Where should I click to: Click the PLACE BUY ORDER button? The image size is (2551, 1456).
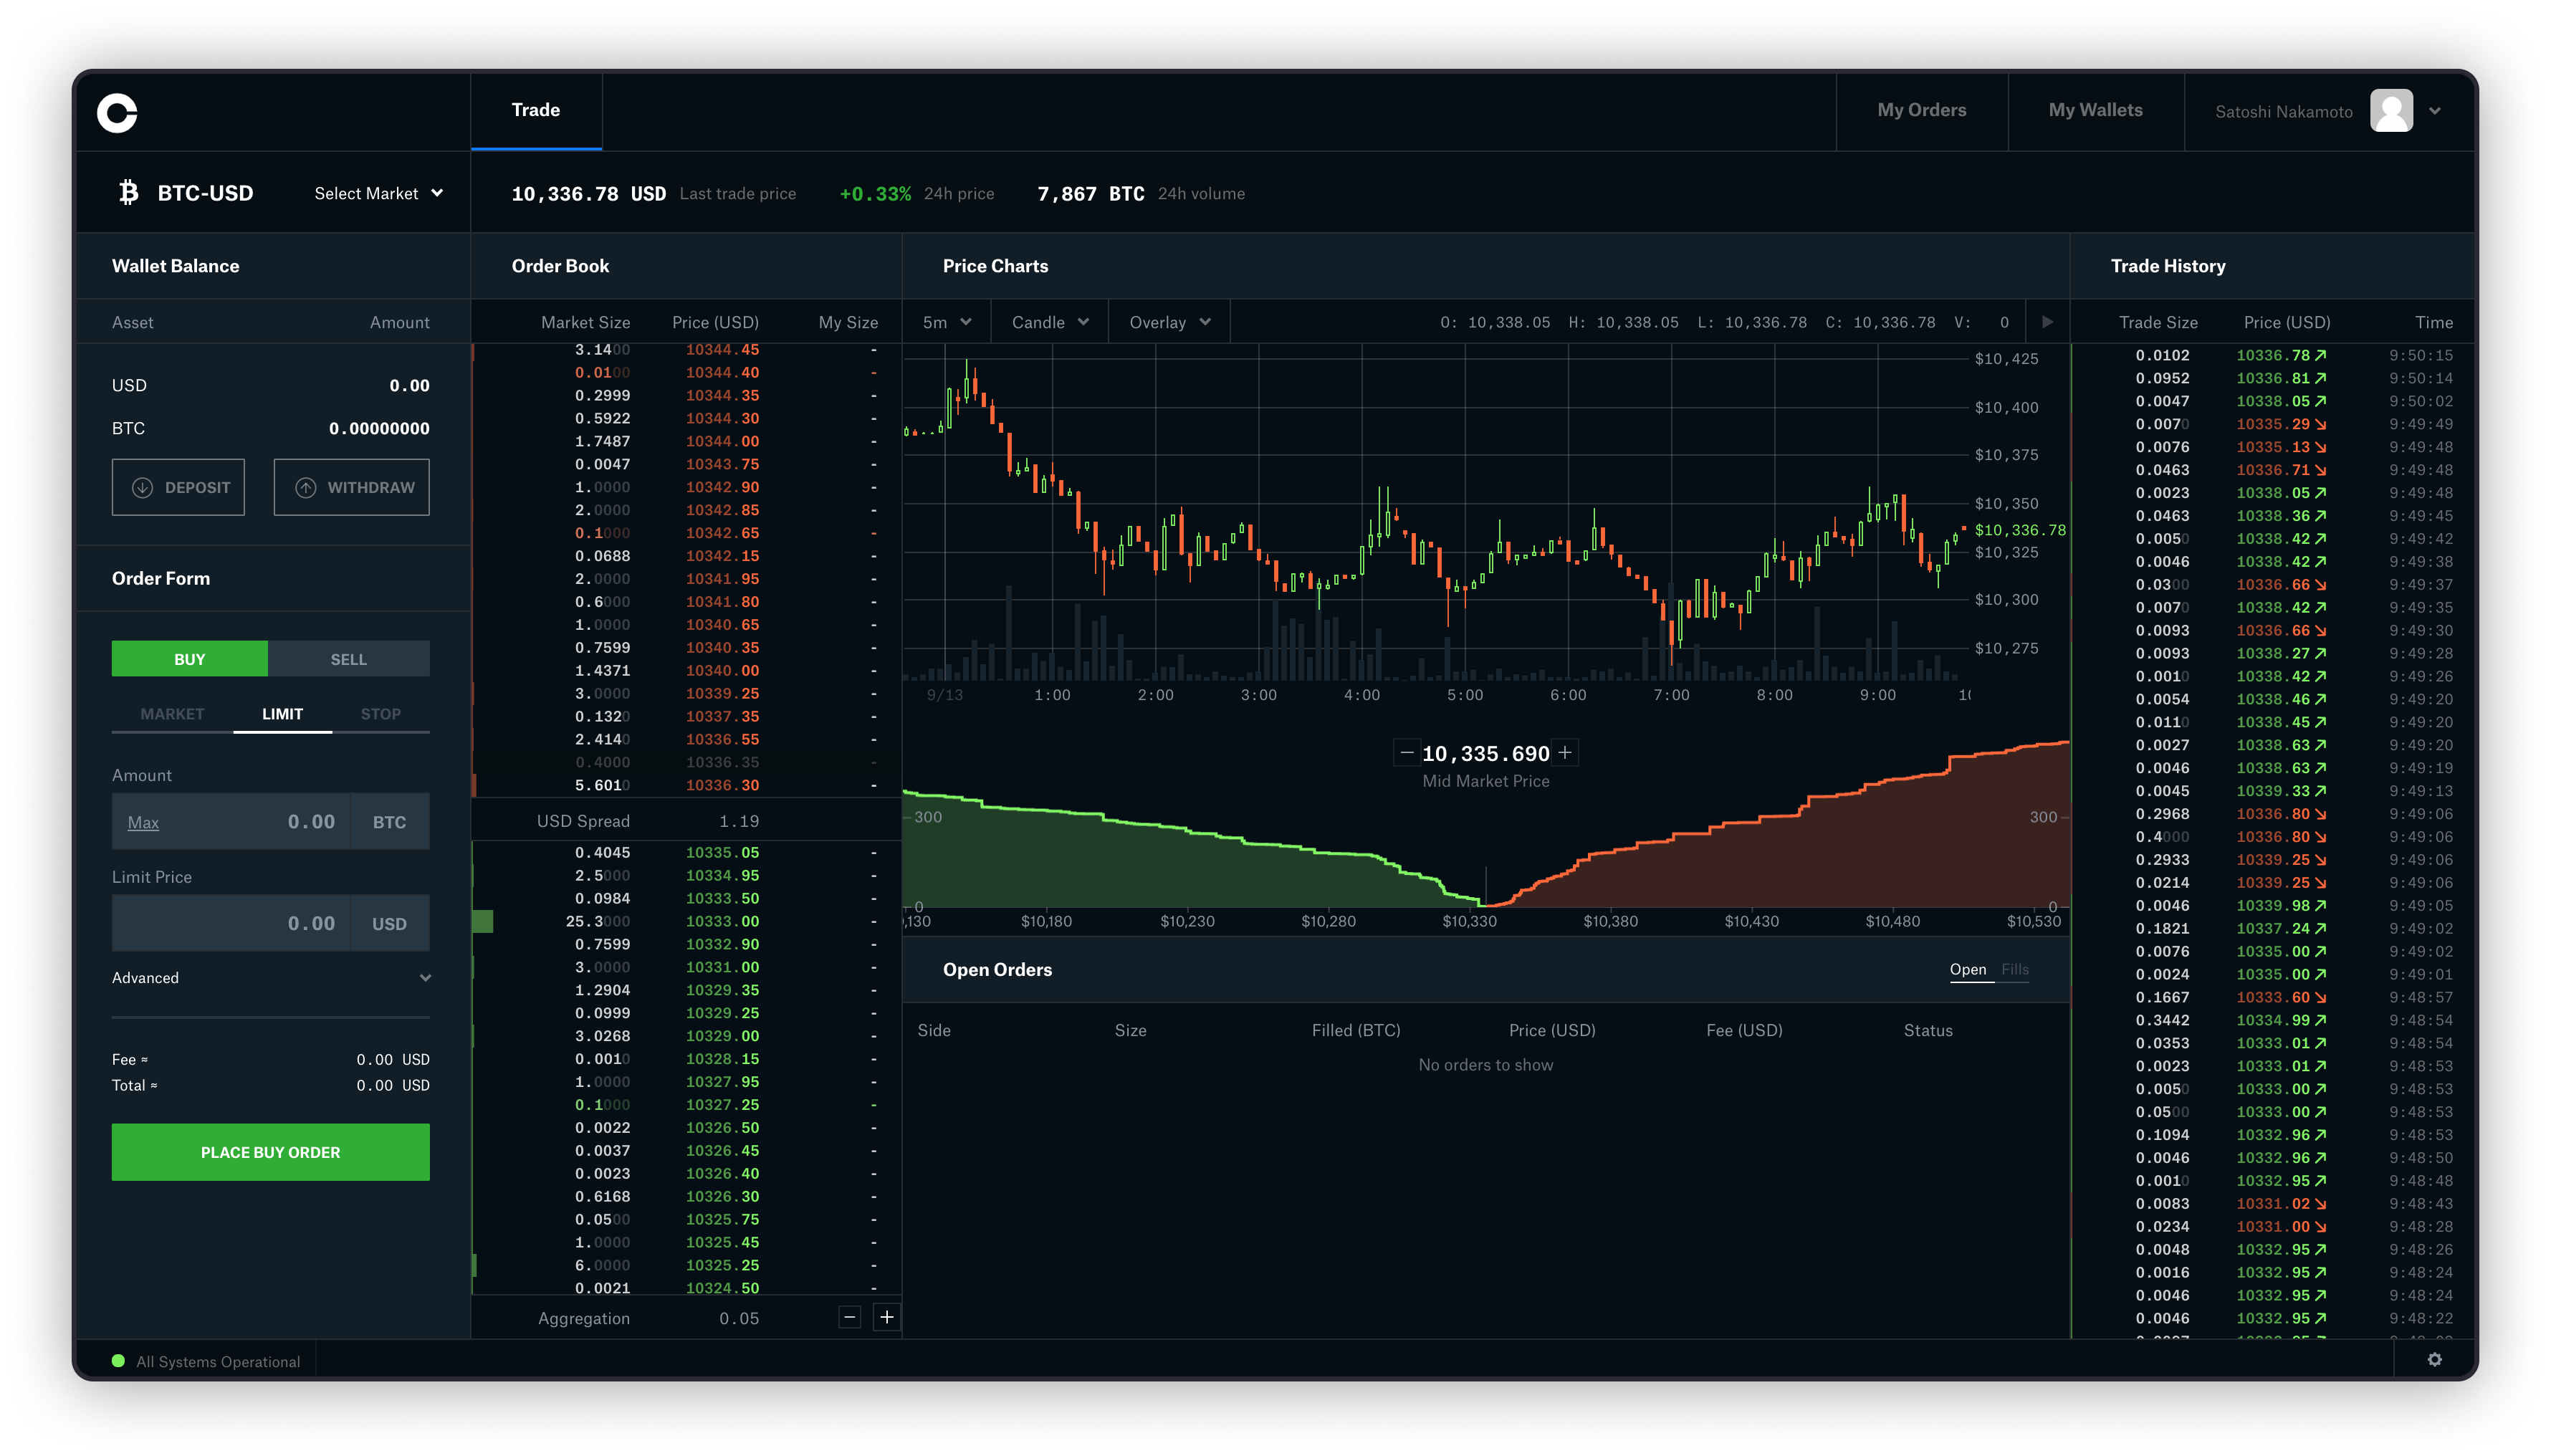270,1151
